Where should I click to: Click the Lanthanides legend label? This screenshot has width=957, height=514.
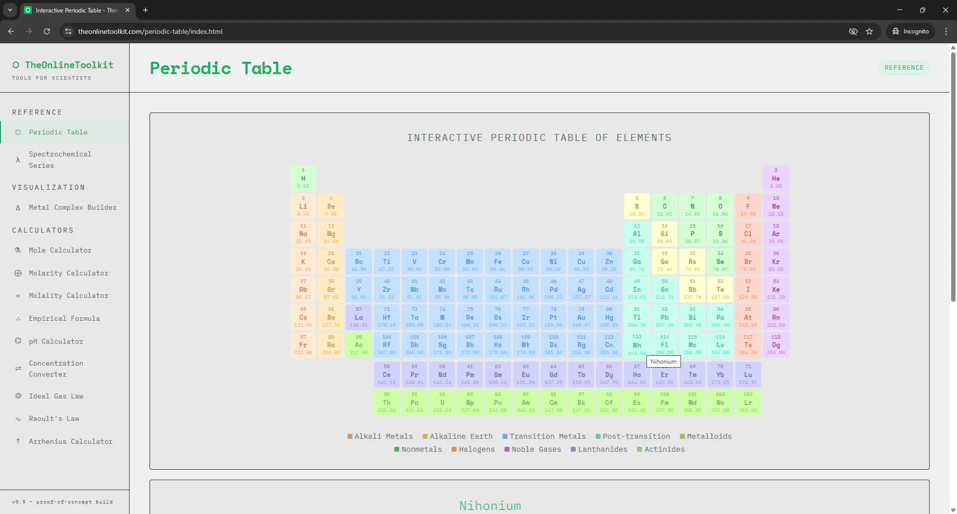(603, 449)
